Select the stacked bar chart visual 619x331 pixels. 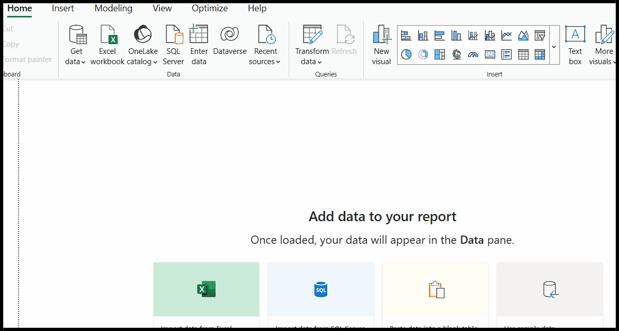(x=406, y=35)
